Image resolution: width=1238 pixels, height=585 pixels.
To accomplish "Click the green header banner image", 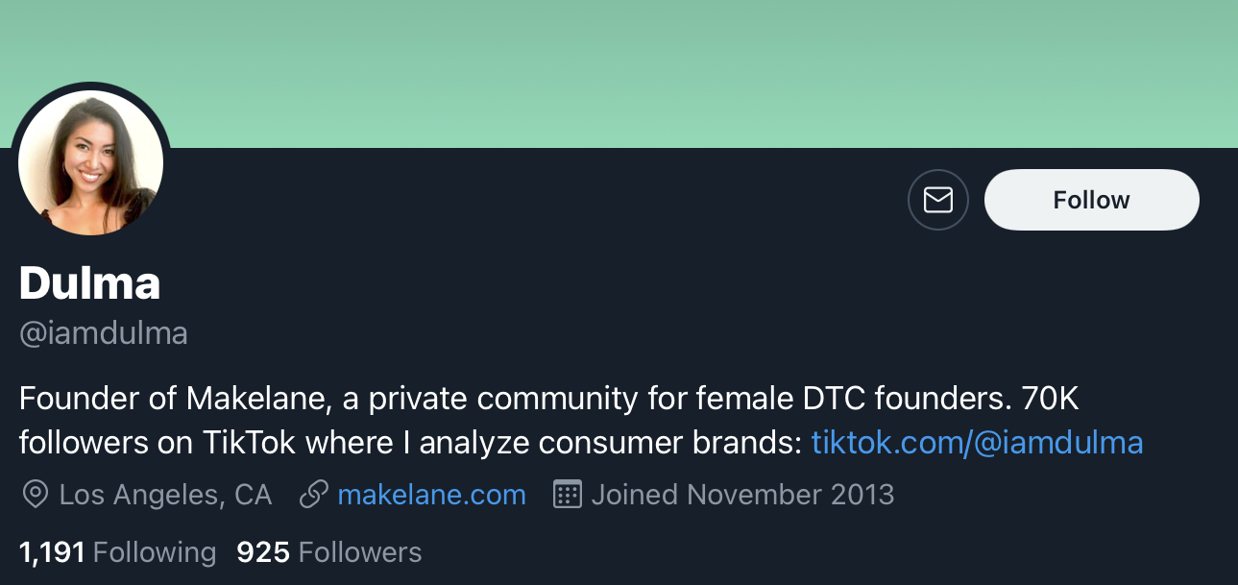I will pos(672,67).
